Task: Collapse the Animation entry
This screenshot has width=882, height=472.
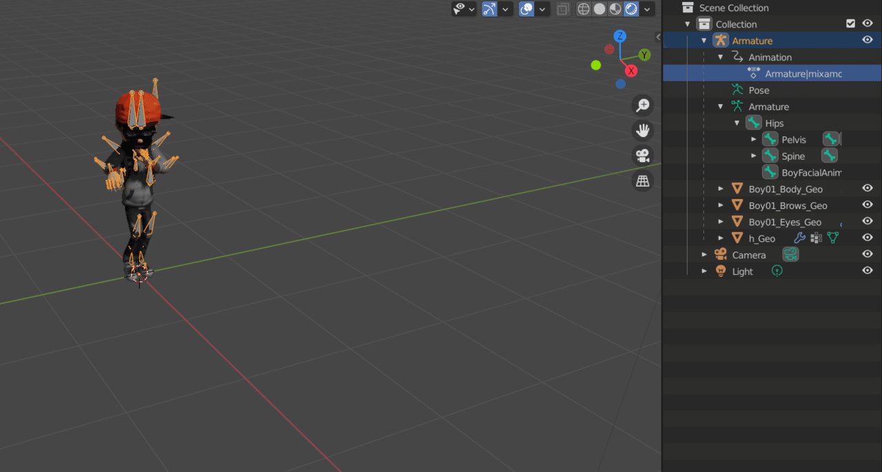Action: pyautogui.click(x=721, y=57)
